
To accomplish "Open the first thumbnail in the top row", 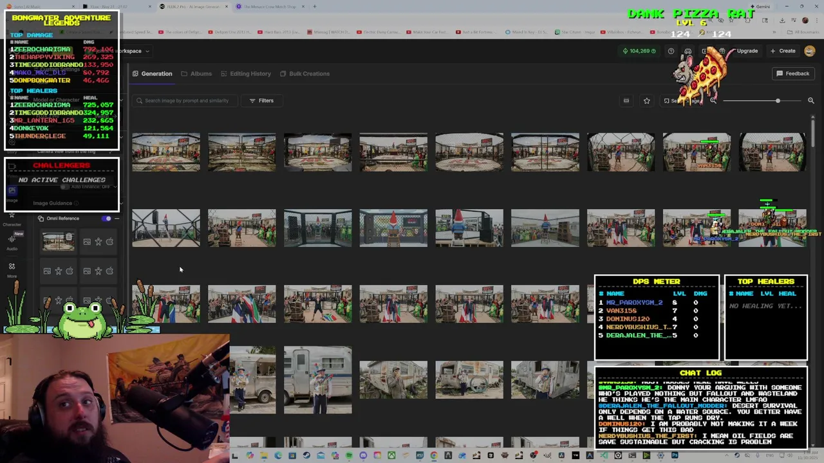I will tap(166, 152).
